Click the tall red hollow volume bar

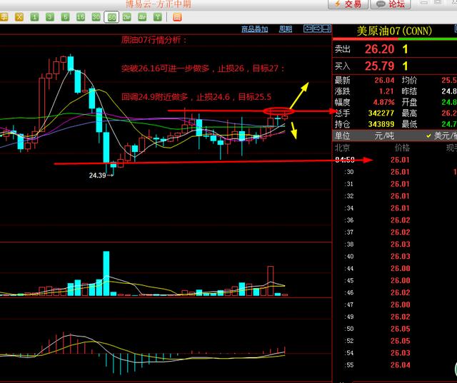coord(270,281)
